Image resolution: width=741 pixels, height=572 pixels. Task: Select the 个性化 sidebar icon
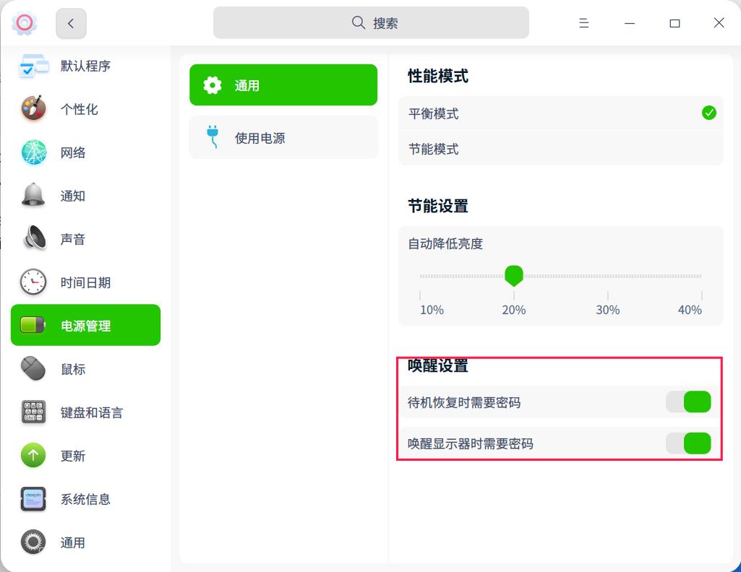coord(32,109)
